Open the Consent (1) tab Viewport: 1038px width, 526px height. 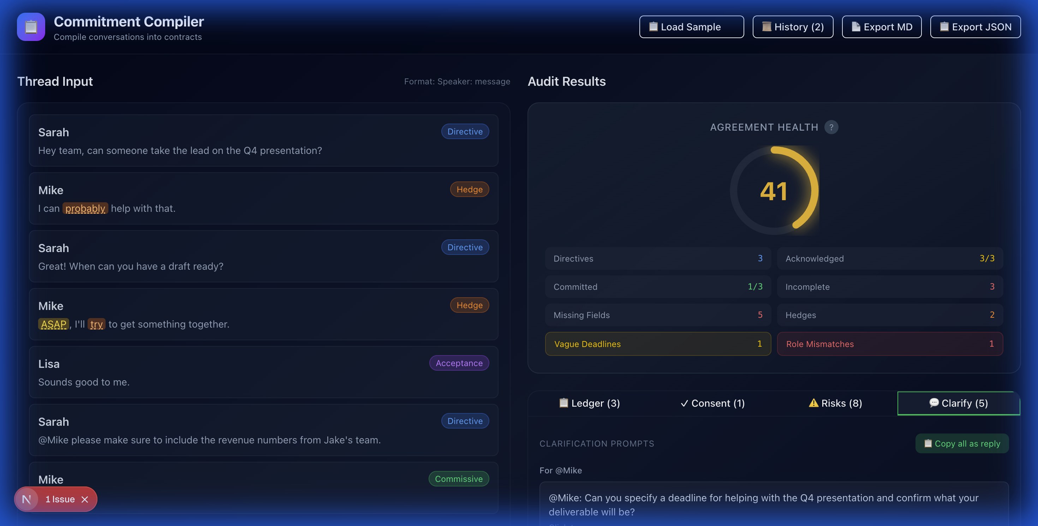coord(712,403)
